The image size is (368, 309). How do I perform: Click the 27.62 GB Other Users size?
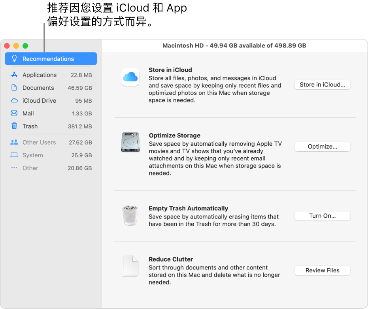[80, 142]
